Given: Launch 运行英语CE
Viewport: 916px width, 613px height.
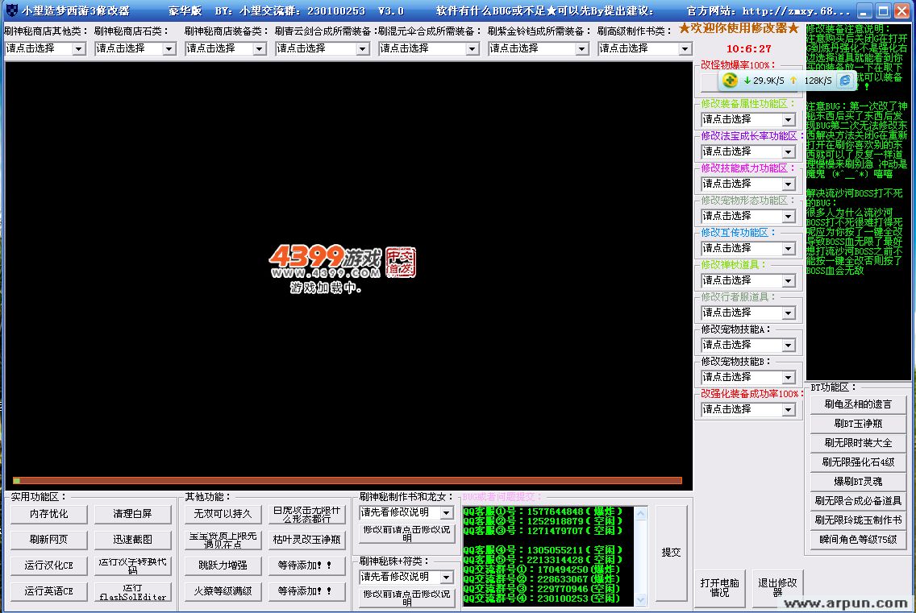Looking at the screenshot, I should pyautogui.click(x=49, y=591).
